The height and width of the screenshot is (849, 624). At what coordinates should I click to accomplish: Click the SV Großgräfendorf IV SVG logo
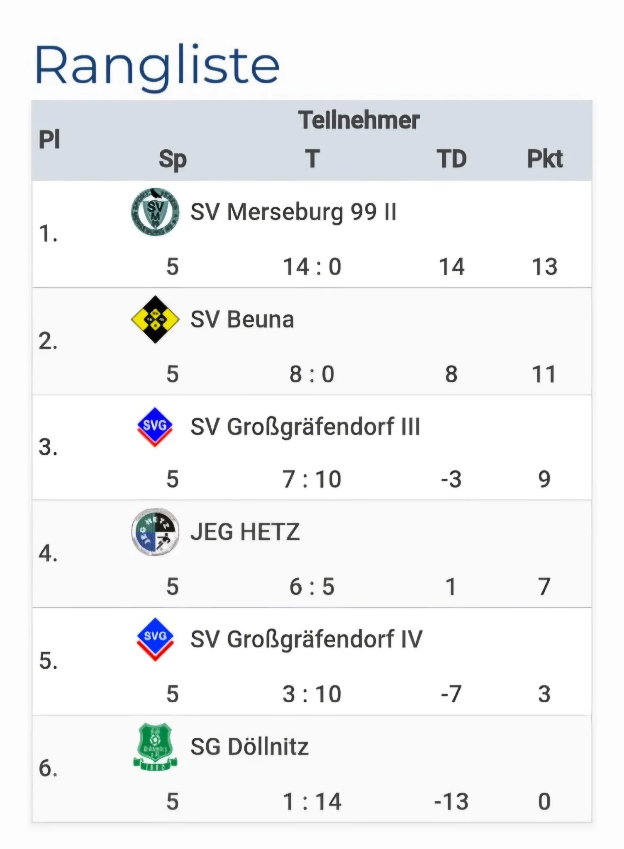155,639
